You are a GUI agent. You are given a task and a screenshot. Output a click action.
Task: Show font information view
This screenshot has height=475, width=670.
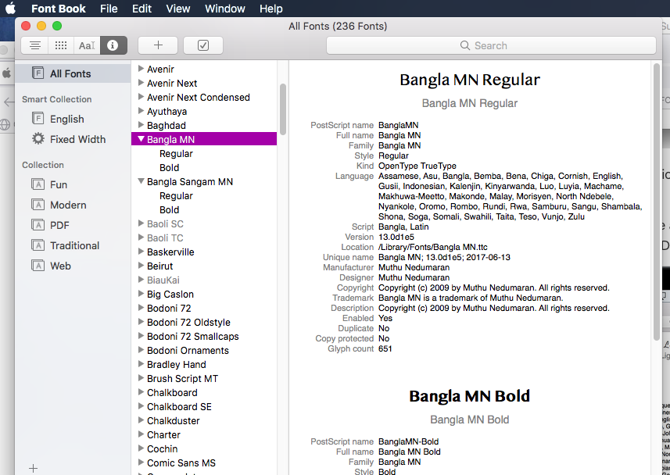point(113,45)
